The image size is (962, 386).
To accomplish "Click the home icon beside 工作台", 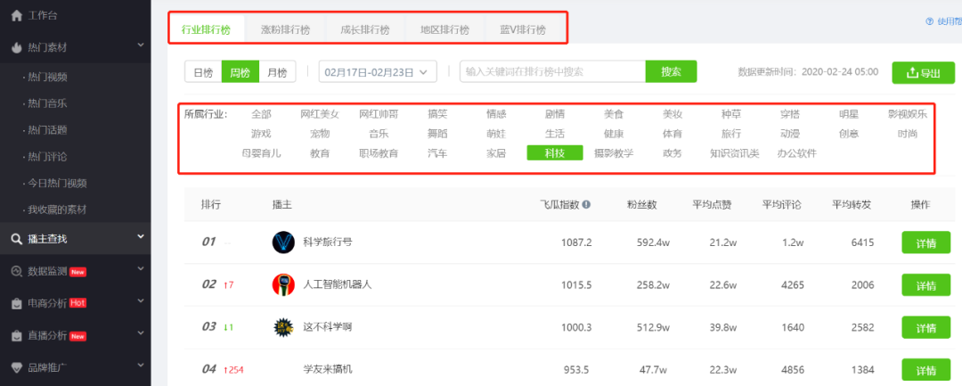I will point(17,15).
